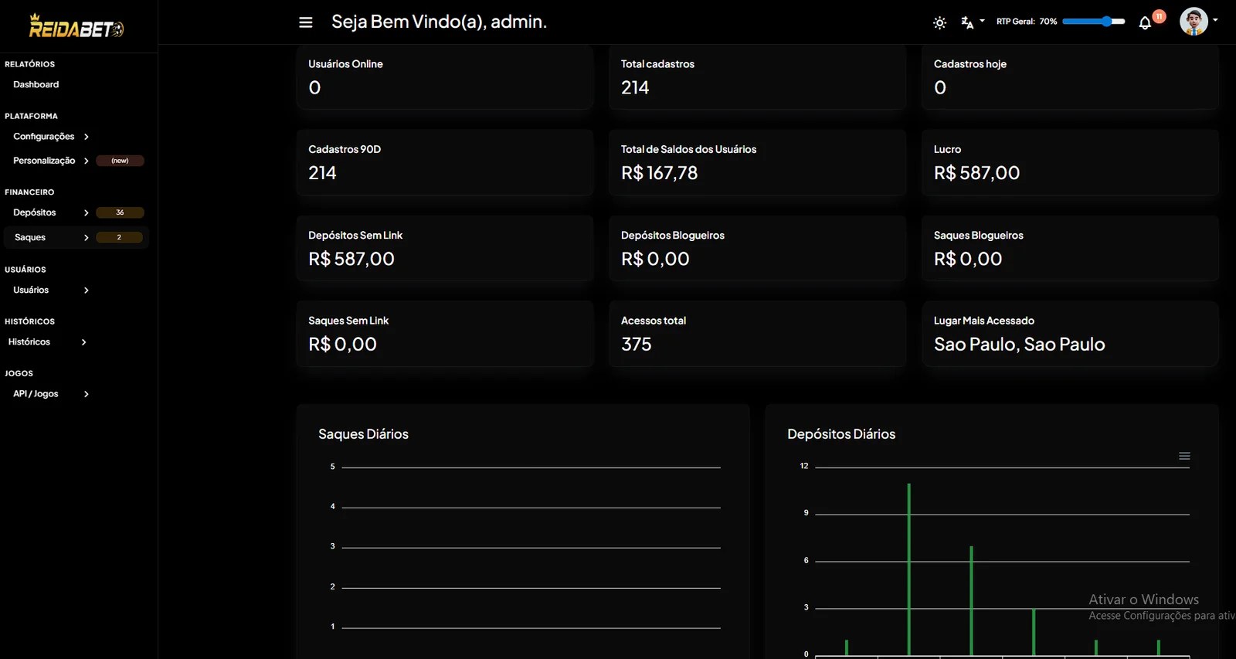Viewport: 1236px width, 659px height.
Task: Click the Lucro statistics card
Action: (1070, 162)
